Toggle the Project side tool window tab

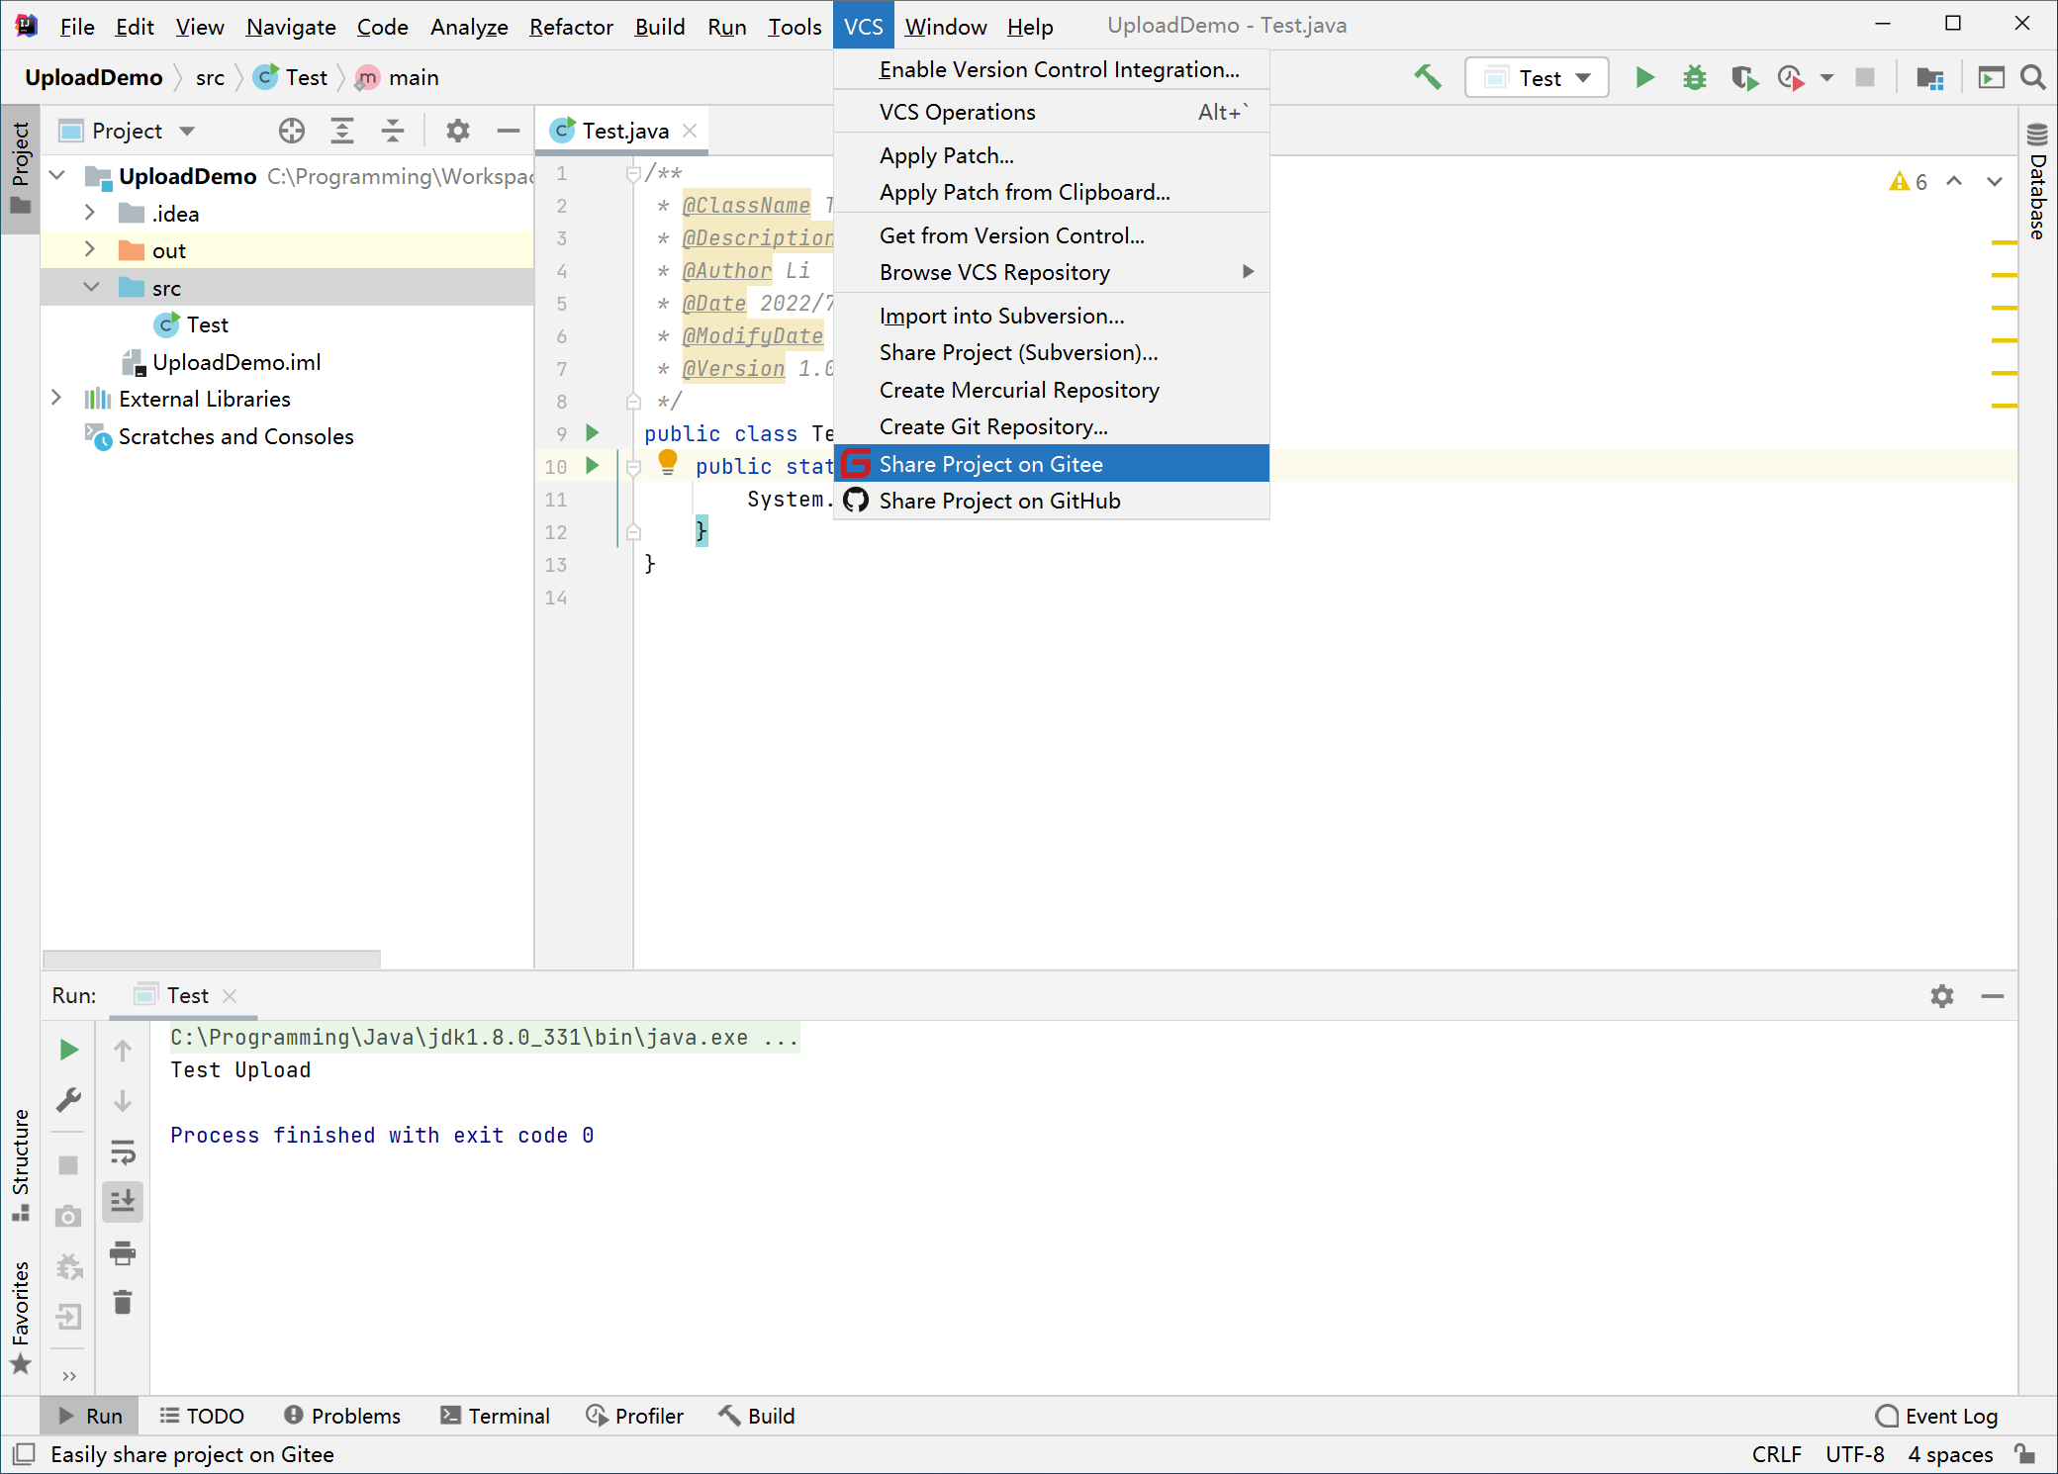[20, 168]
